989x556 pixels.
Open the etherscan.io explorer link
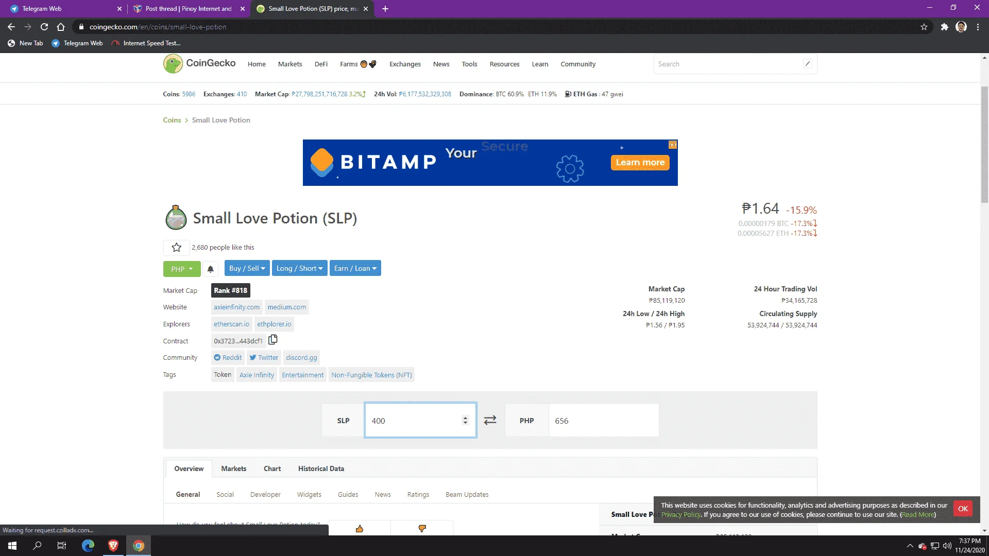point(231,324)
